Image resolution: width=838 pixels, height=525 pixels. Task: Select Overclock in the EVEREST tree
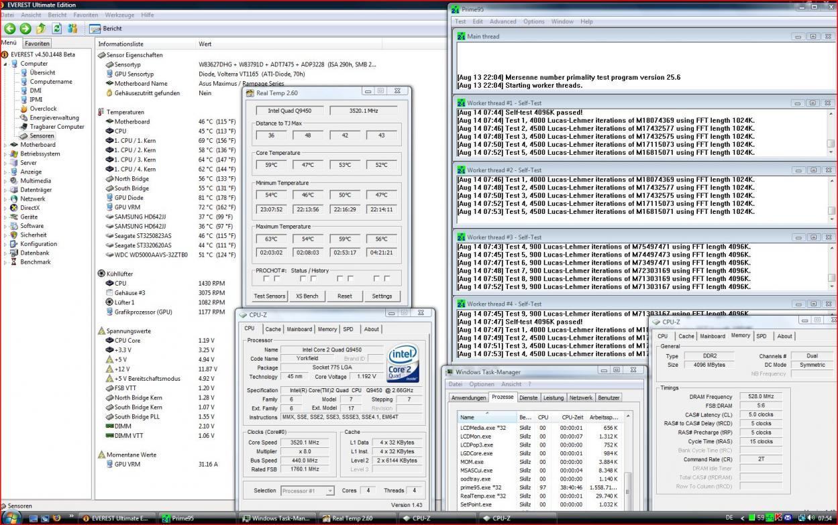(43, 109)
